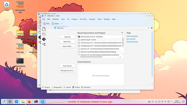Open the Documents sidebar panel icon
This screenshot has height=105, width=187.
pyautogui.click(x=44, y=29)
